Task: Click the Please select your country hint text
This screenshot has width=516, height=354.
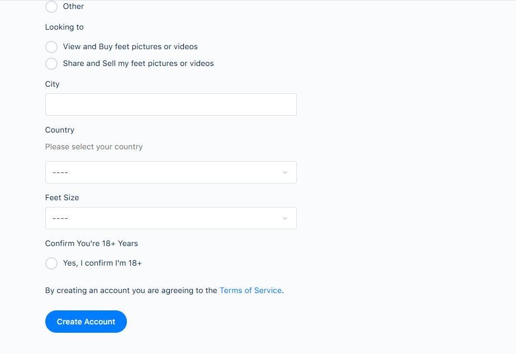Action: pos(93,147)
